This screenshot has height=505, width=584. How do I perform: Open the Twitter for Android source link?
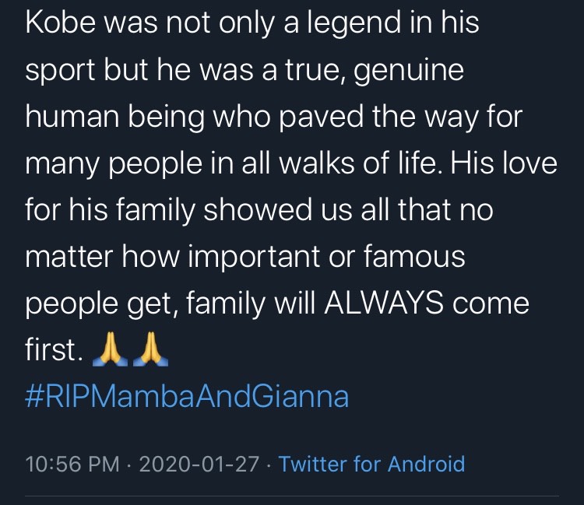click(371, 465)
